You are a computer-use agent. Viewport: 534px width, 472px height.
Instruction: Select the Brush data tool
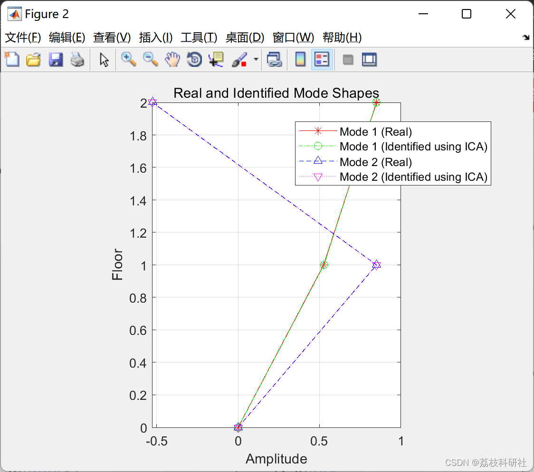tap(239, 59)
